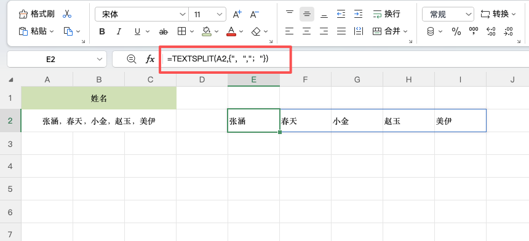Toggle middle vertical alignment
Viewport: 529px width, 241px height.
tap(307, 14)
